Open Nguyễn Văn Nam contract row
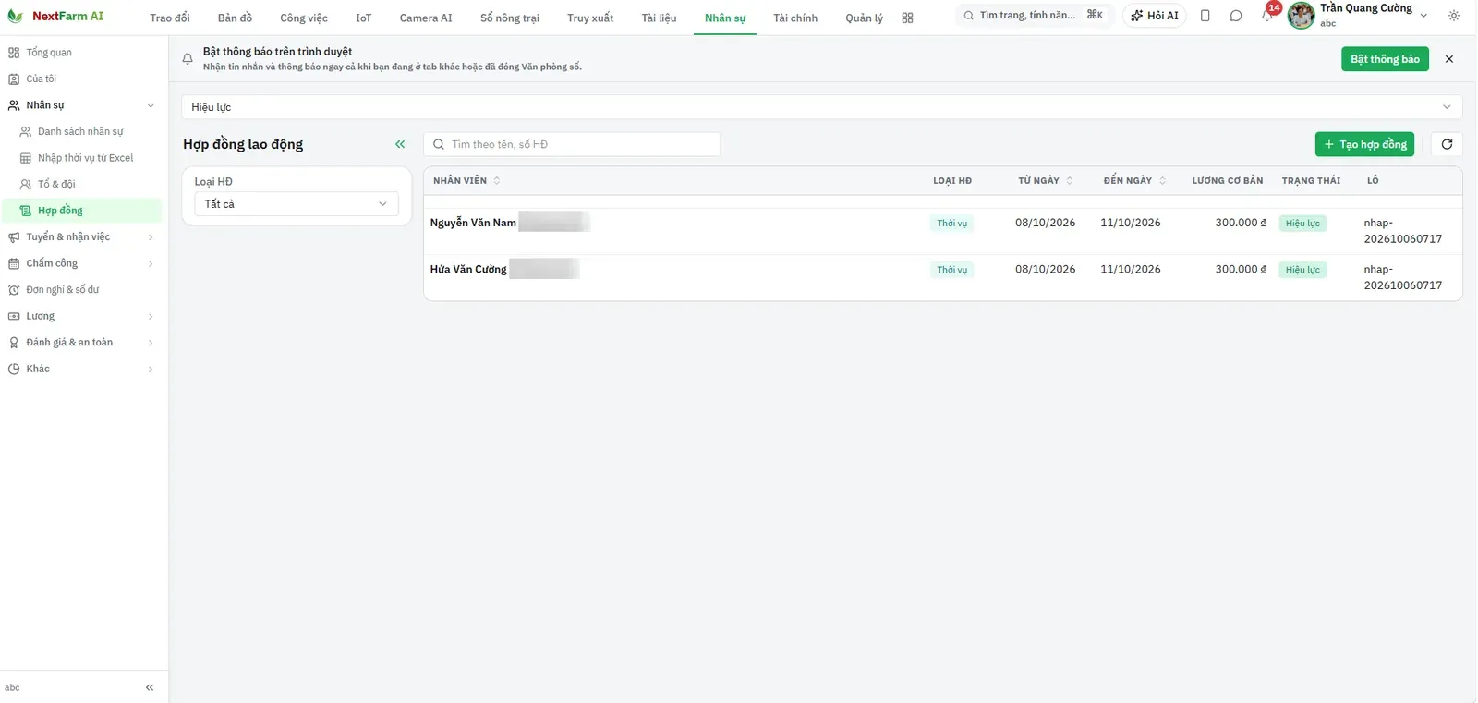 click(x=942, y=231)
